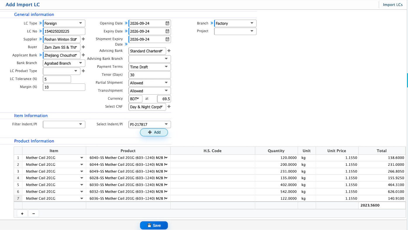Viewport: 408px width, 230px height.
Task: Edit the currency rate 69.5 field
Action: click(x=164, y=99)
